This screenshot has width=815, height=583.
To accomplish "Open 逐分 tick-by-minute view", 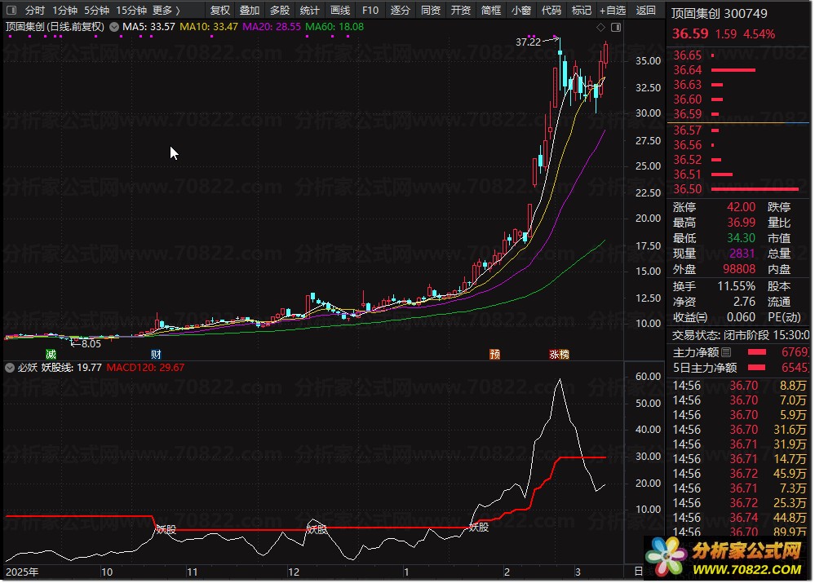I will (401, 10).
